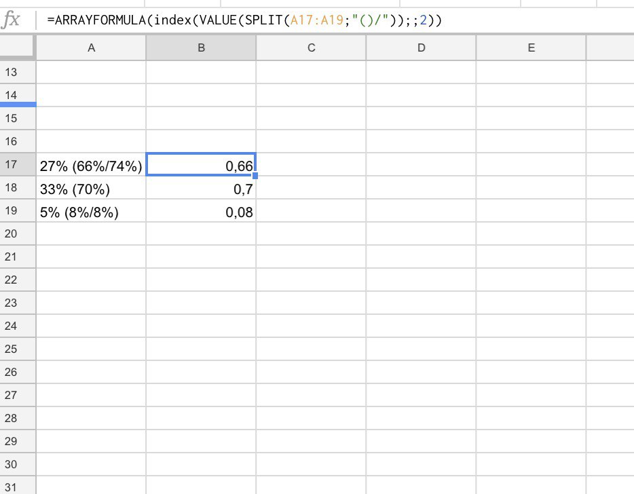Click cell containing 27% (66%/74%)
This screenshot has width=634, height=494.
91,164
